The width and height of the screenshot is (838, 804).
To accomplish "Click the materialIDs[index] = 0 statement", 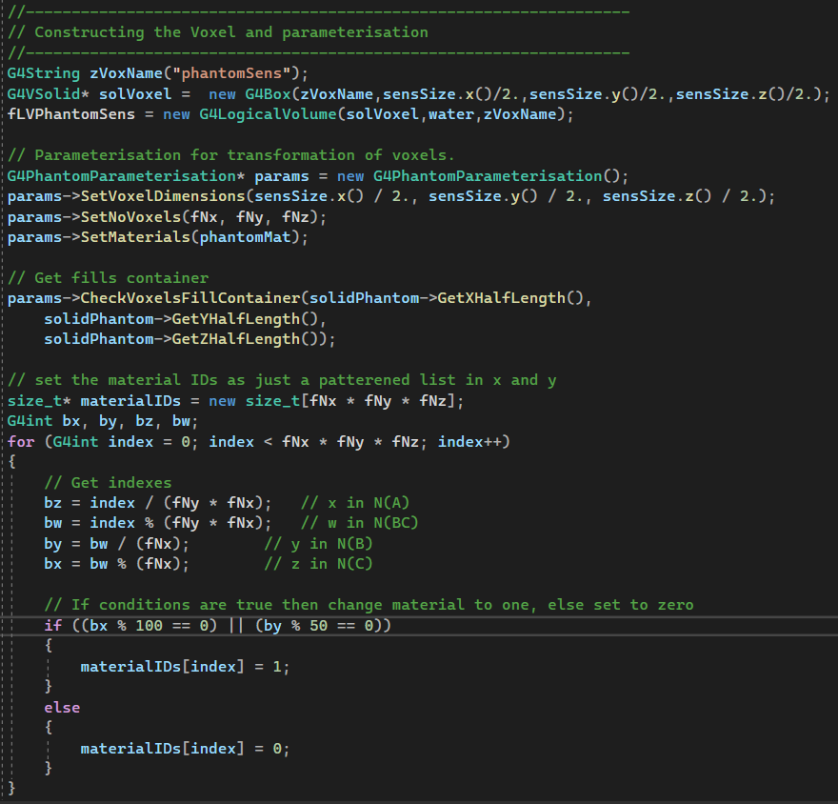I will [185, 749].
